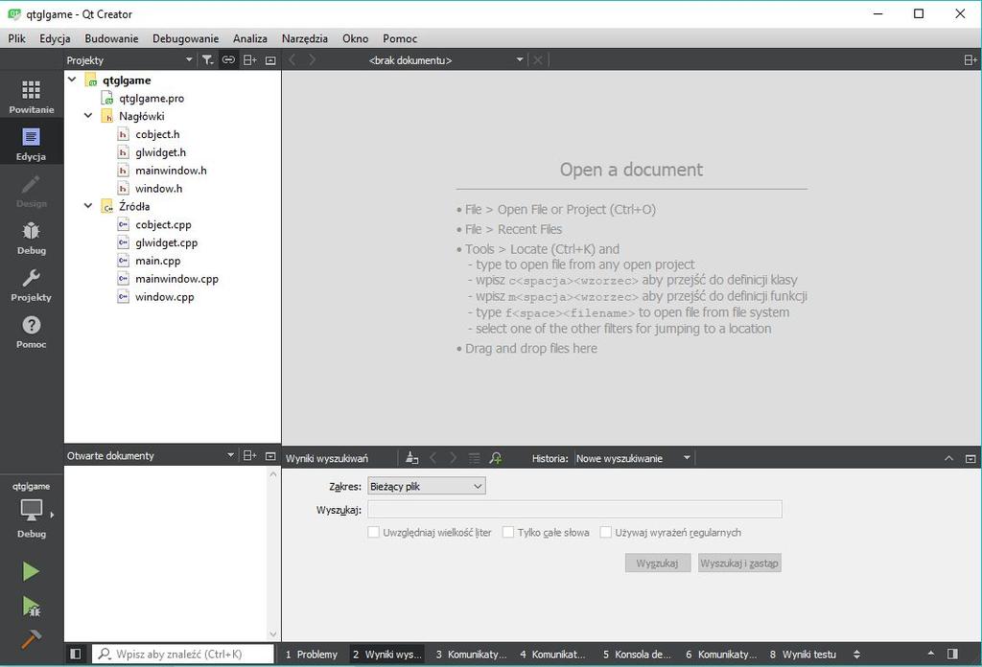Open the Zakres Bieżący plik combo box
Viewport: 982px width, 667px height.
(x=427, y=486)
